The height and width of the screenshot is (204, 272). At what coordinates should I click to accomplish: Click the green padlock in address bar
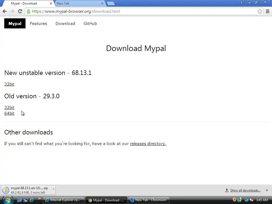click(28, 11)
